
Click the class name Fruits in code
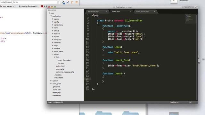click(109, 20)
